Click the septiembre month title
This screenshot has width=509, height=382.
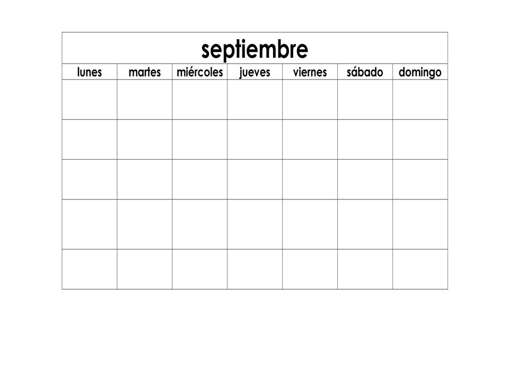click(254, 50)
